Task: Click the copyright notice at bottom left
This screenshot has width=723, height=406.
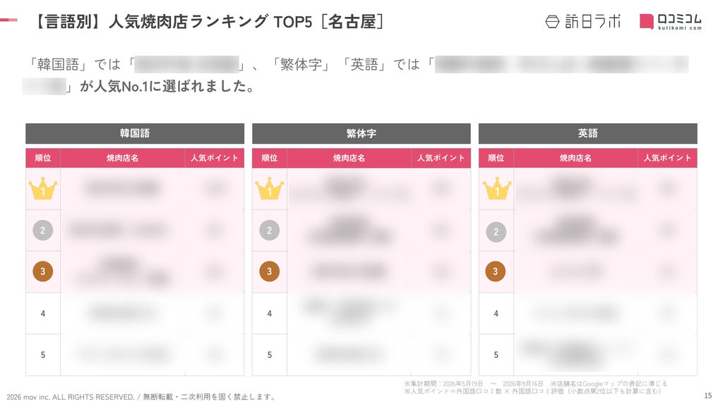Action: click(x=141, y=397)
